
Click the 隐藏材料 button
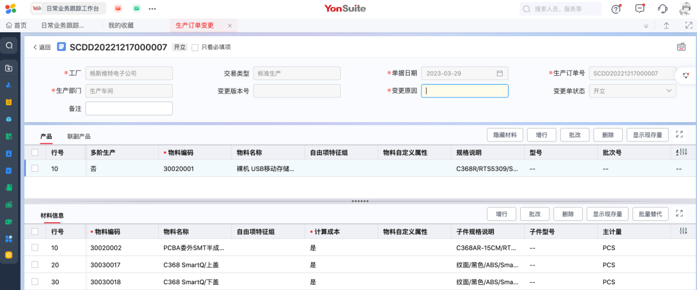(505, 135)
